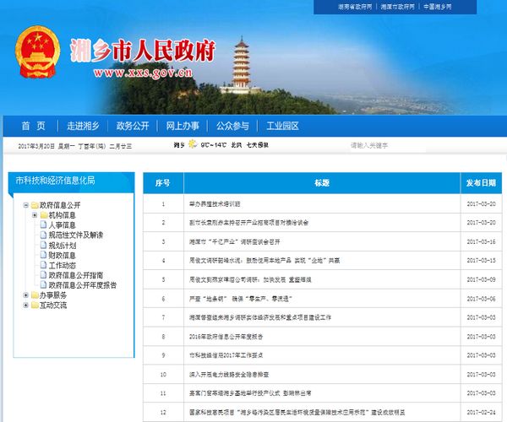Expand the 机构信息 tree node
The height and width of the screenshot is (422, 507).
pyautogui.click(x=35, y=215)
